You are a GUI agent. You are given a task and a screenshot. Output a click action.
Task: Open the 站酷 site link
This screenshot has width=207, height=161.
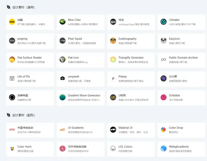click(x=20, y=20)
